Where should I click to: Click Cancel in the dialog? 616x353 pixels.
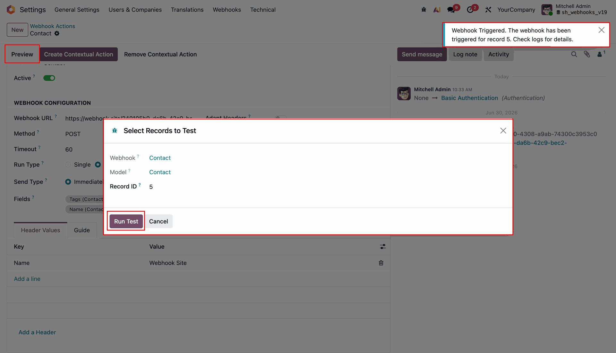(x=158, y=221)
